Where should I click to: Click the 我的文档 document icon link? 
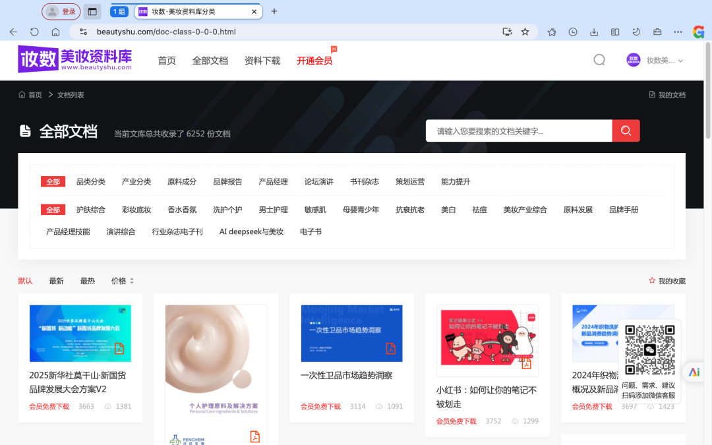point(667,95)
